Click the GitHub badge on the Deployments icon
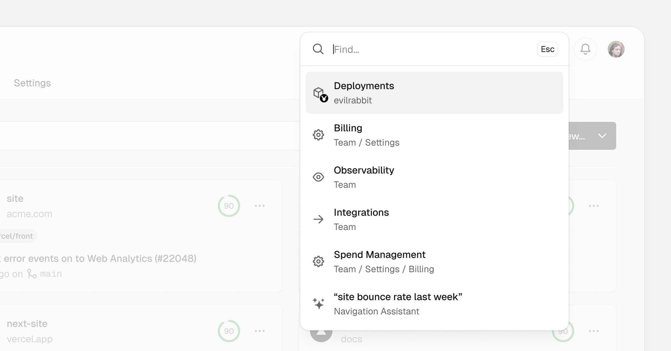The height and width of the screenshot is (351, 671). click(323, 98)
